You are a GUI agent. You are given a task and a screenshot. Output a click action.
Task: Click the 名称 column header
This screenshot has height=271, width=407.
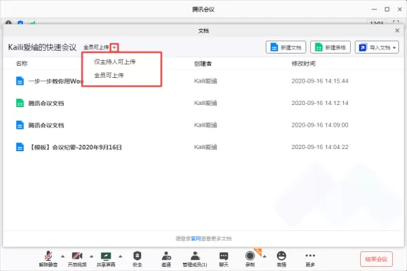[22, 64]
